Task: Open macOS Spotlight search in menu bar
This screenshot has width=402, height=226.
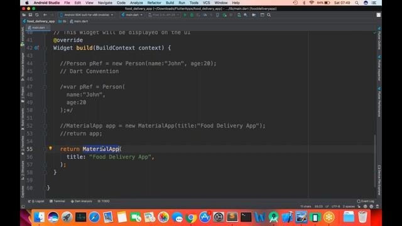Action: (357, 3)
